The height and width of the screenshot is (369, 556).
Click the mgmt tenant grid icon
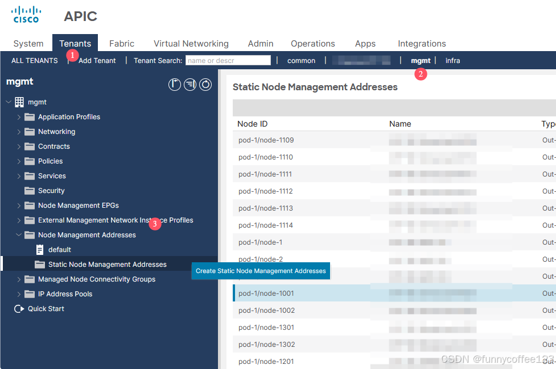pos(19,102)
